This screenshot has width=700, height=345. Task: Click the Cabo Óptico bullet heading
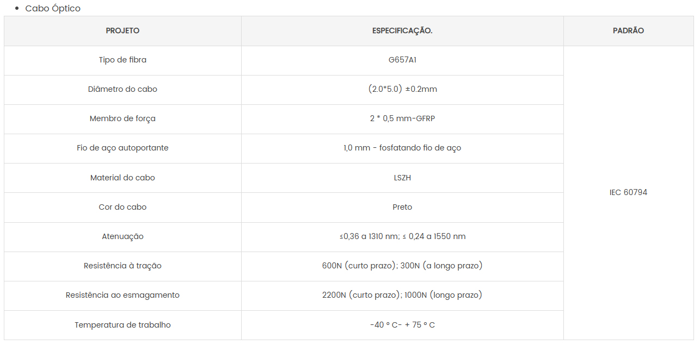(53, 9)
